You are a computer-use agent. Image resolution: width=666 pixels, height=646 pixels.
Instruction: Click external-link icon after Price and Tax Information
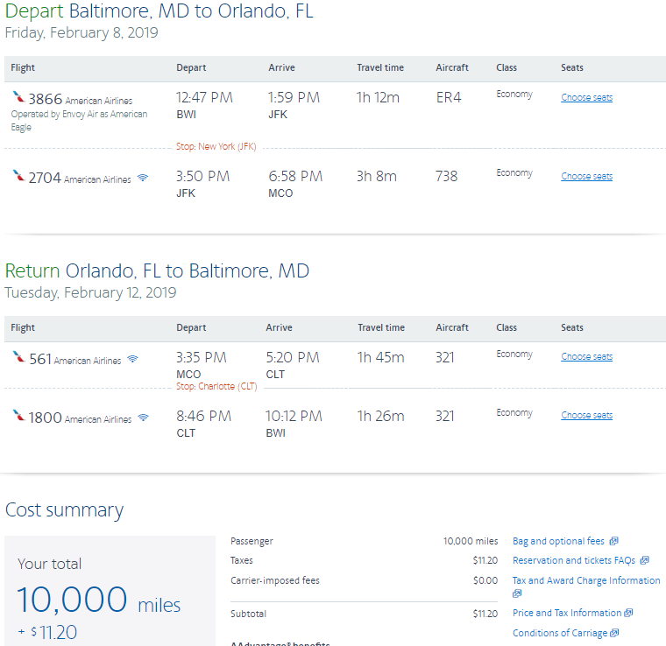(628, 614)
